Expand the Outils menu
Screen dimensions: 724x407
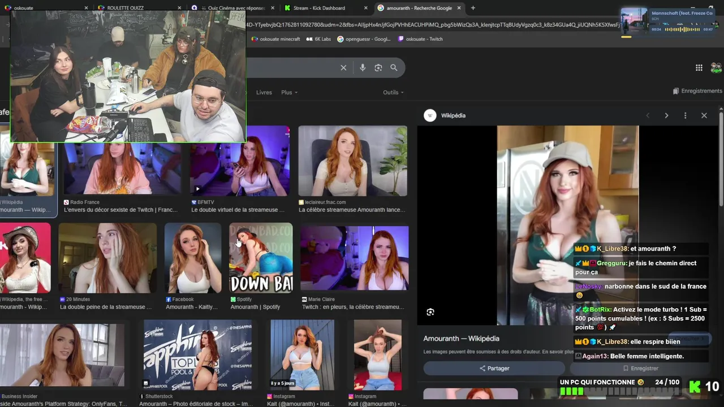tap(394, 92)
